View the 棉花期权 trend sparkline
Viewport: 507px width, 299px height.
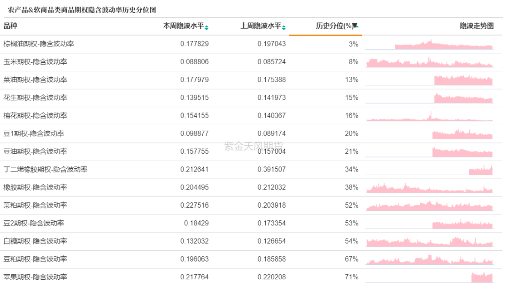pyautogui.click(x=430, y=116)
